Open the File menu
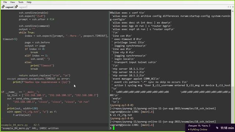 [5, 2]
